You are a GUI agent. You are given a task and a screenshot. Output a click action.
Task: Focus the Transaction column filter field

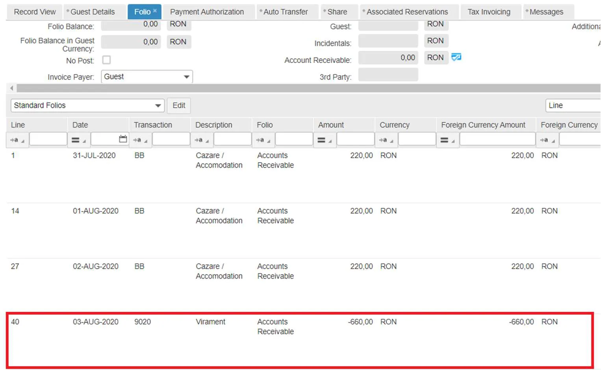click(x=171, y=139)
